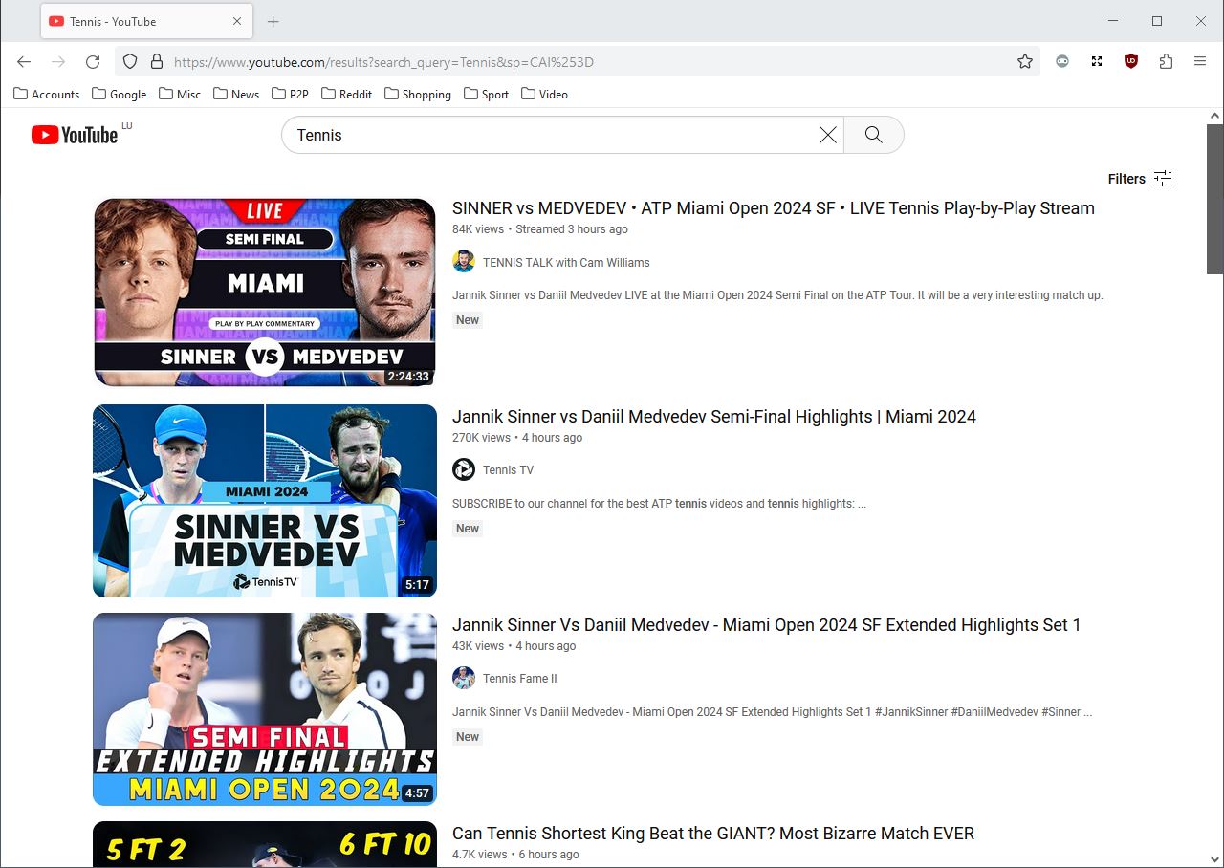The width and height of the screenshot is (1224, 868).
Task: Click the scrollbar up arrow
Action: [1215, 116]
